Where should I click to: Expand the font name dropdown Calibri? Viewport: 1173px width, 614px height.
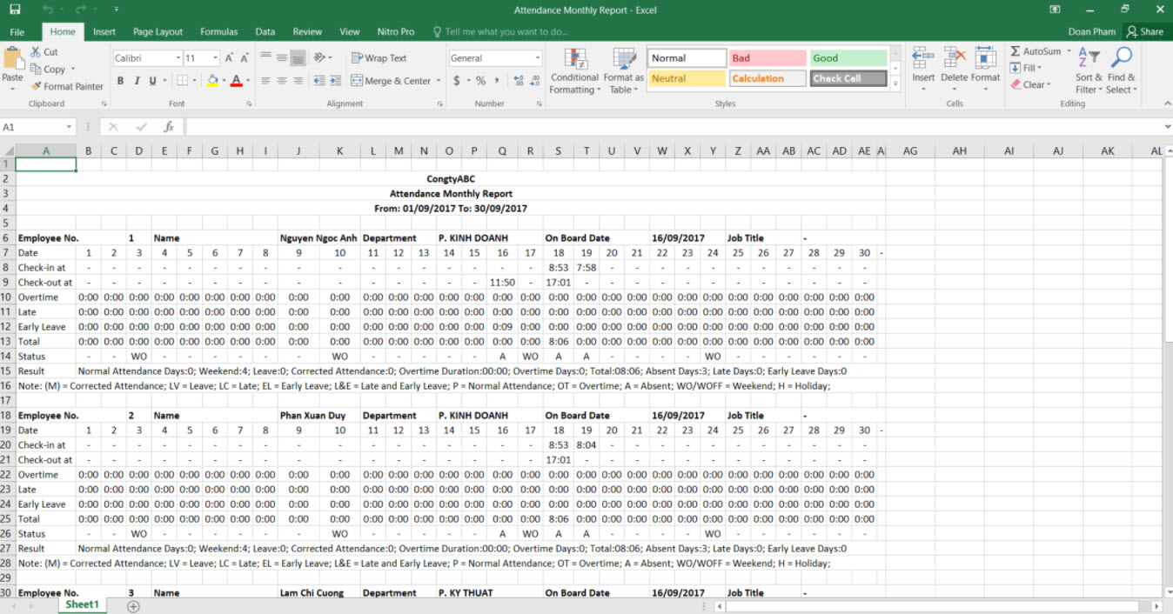[178, 58]
